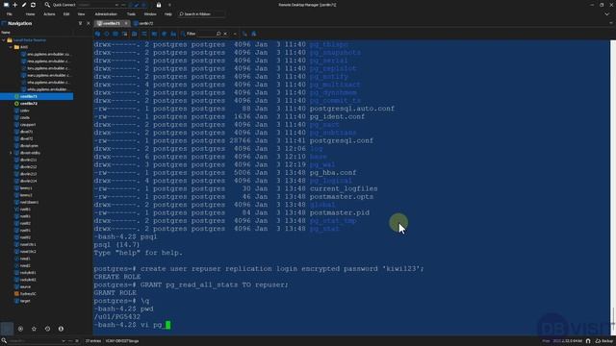The image size is (616, 346).
Task: Close the Navigation panel
Action: pos(88,23)
